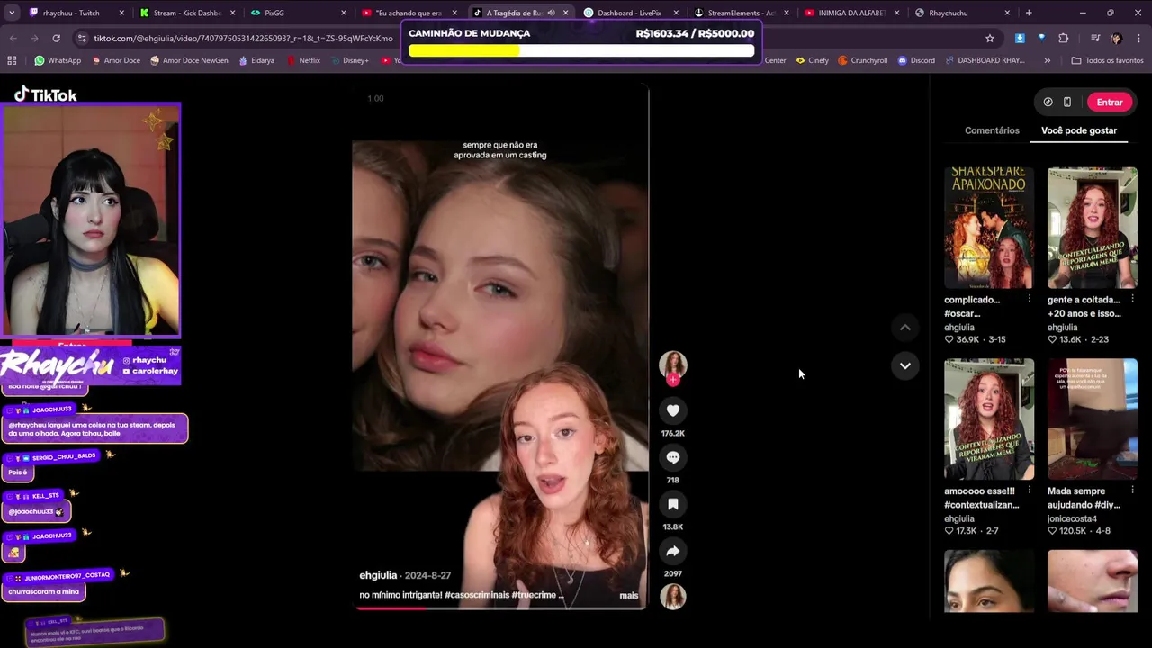
Task: Open the 'gente a coitada' video thumbnail
Action: (1093, 228)
